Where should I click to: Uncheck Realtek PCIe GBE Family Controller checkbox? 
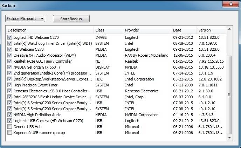pos(9,61)
